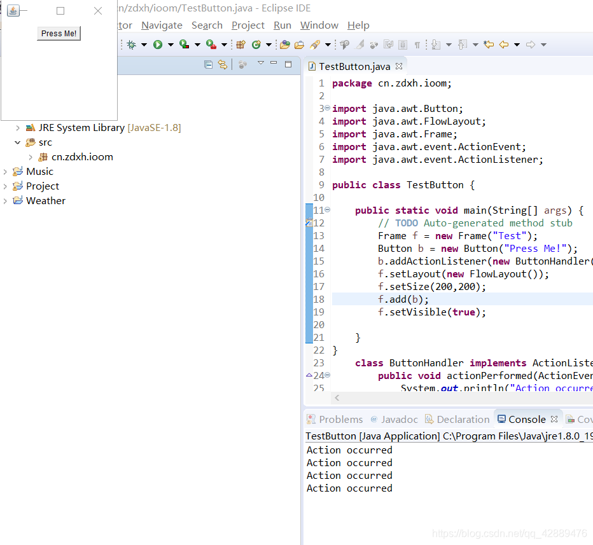Click the Open Task folder icon
Screen dimensions: 593x545
click(x=299, y=45)
